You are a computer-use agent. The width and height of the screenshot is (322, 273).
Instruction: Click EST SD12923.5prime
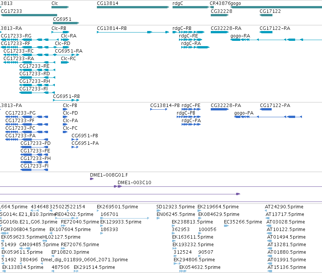click(158, 211)
